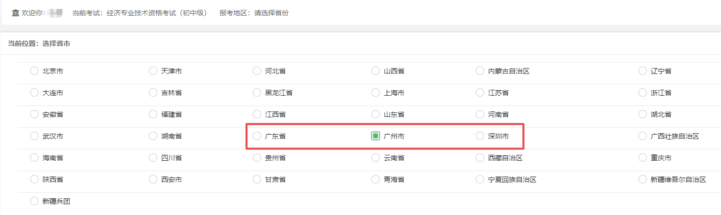Screen dimensions: 721x215
Task: Pick 浙江省 radio option
Action: (642, 93)
